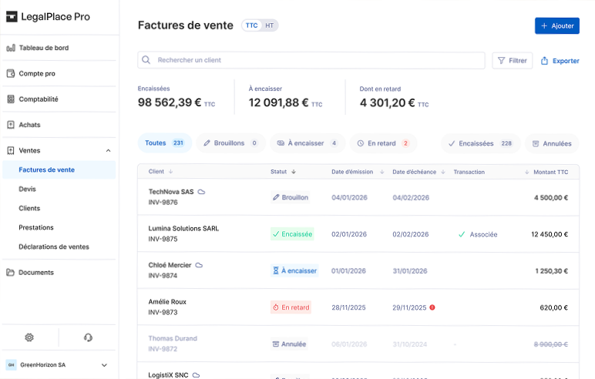Click the Annulée status badge
Viewport: 595px width, 379px height.
coord(289,344)
